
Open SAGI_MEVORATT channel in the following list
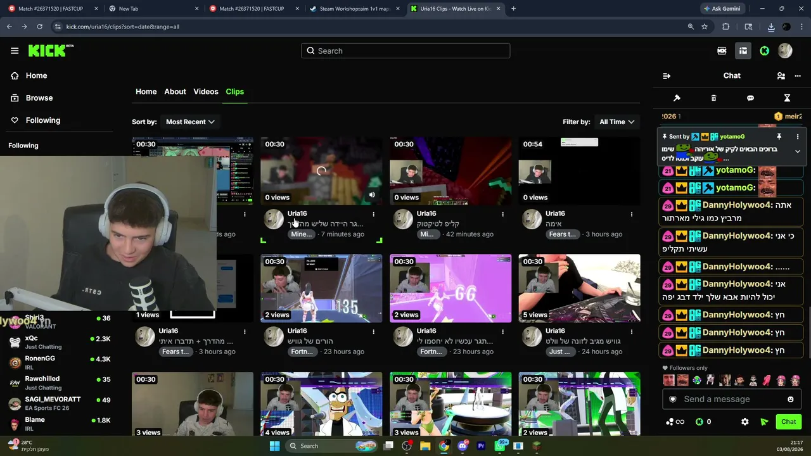coord(60,403)
